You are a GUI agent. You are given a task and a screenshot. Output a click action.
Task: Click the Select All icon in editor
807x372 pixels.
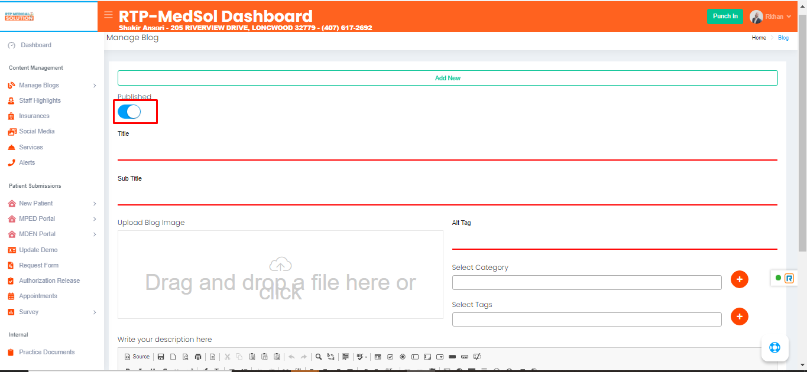(346, 357)
